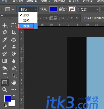Select the Rectangle shape tool
Screen dimensions: 104x109
tap(5, 82)
